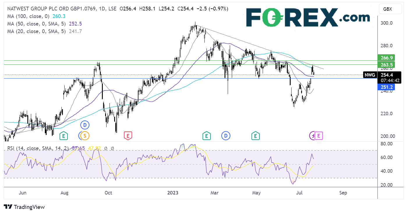The width and height of the screenshot is (408, 211).
Task: Click green E earnings marker before Aug
Action: point(63,135)
